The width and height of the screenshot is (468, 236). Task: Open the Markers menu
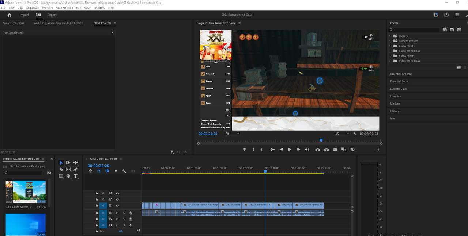pos(48,8)
